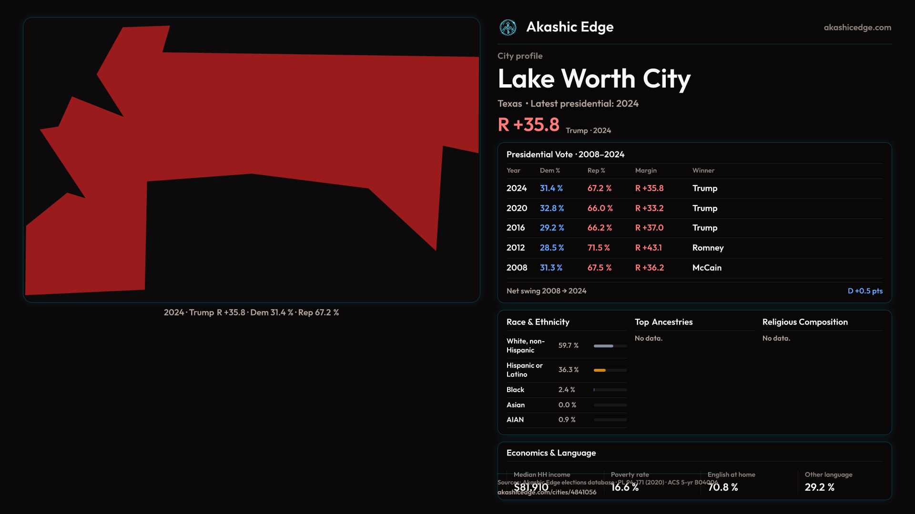Click the Akashic Edge logo icon
915x514 pixels.
[508, 28]
